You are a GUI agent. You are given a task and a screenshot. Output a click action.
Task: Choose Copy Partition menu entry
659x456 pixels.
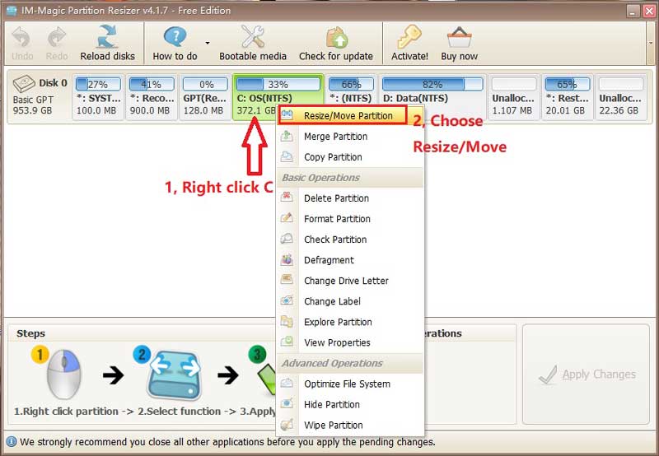(350, 157)
